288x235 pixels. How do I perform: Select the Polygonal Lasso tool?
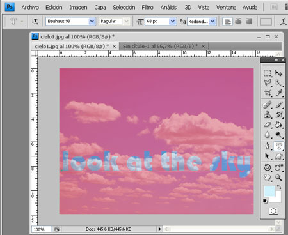(267, 83)
